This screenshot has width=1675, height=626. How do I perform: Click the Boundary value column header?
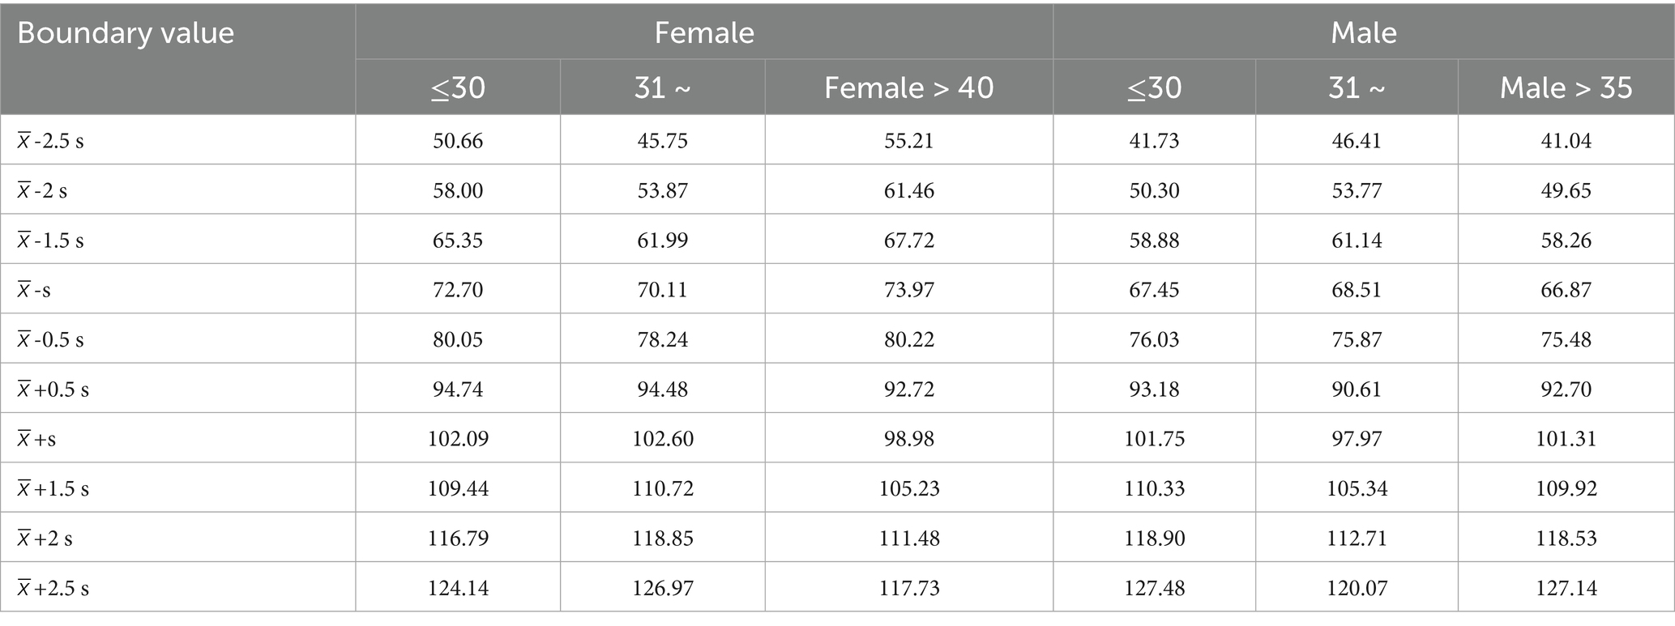tap(126, 33)
